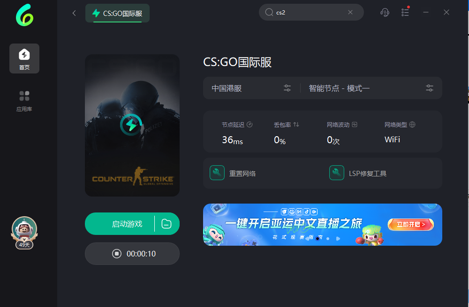469x307 pixels.
Task: Click the green app logo at top left
Action: [24, 15]
